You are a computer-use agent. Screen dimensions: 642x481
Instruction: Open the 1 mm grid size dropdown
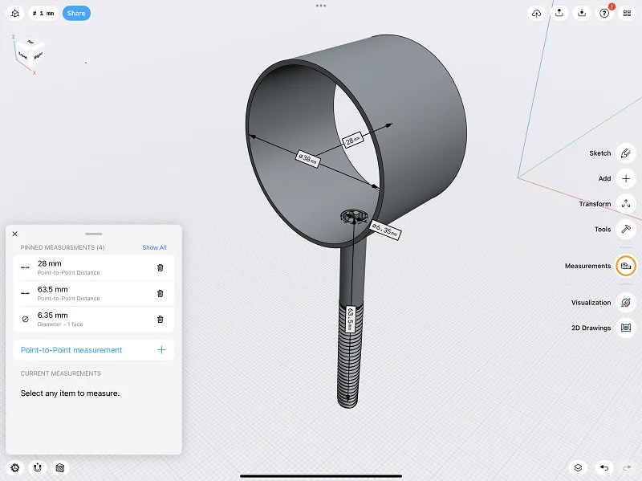[x=43, y=14]
